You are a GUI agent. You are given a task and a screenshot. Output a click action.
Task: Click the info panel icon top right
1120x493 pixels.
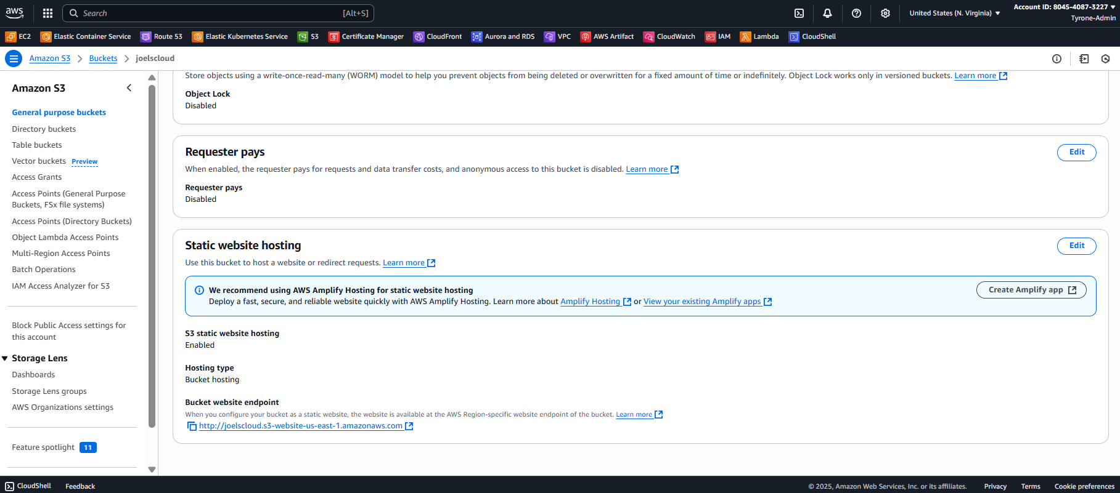(x=1057, y=58)
